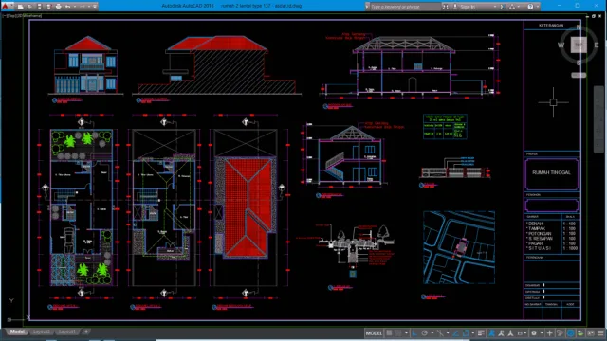Click the N compass direction on ViewCube
607x341 pixels.
coord(579,27)
